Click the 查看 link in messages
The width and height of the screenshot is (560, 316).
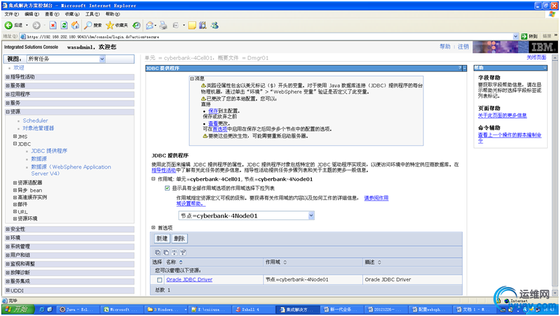click(x=213, y=124)
